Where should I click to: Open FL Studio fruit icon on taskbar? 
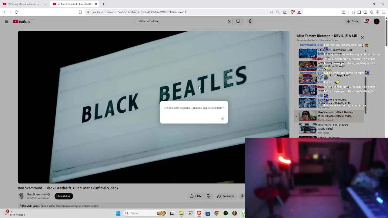pos(234,213)
